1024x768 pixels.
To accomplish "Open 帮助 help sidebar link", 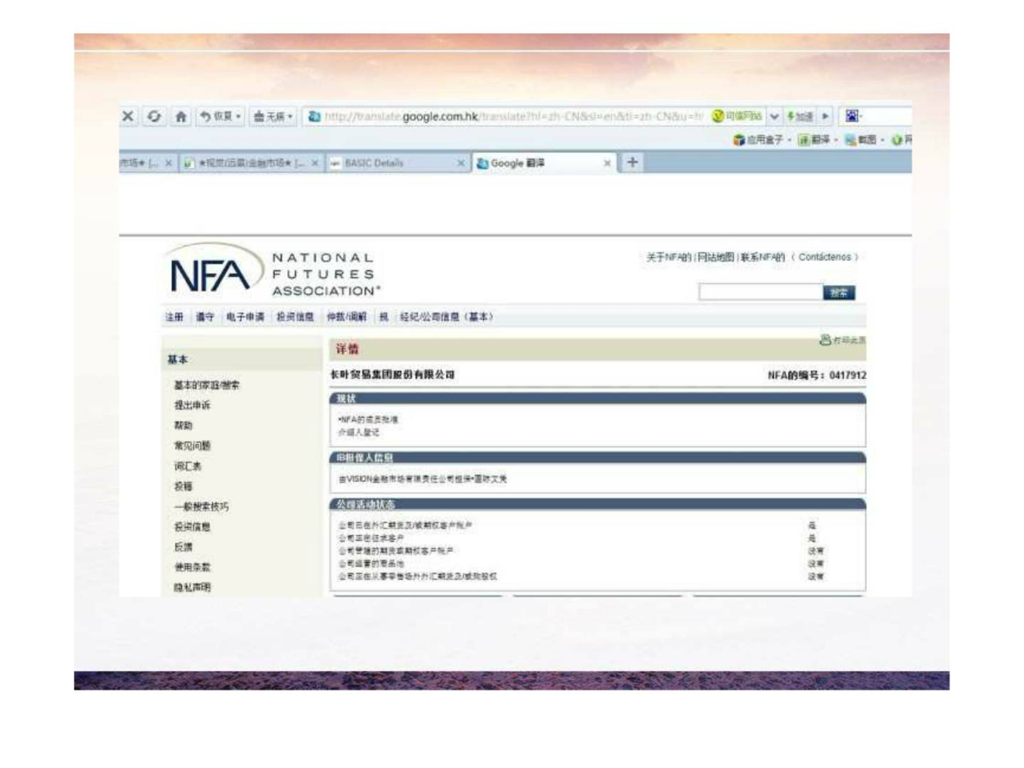I will [183, 426].
